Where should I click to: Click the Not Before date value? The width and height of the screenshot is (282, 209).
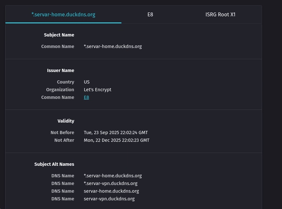pyautogui.click(x=116, y=133)
